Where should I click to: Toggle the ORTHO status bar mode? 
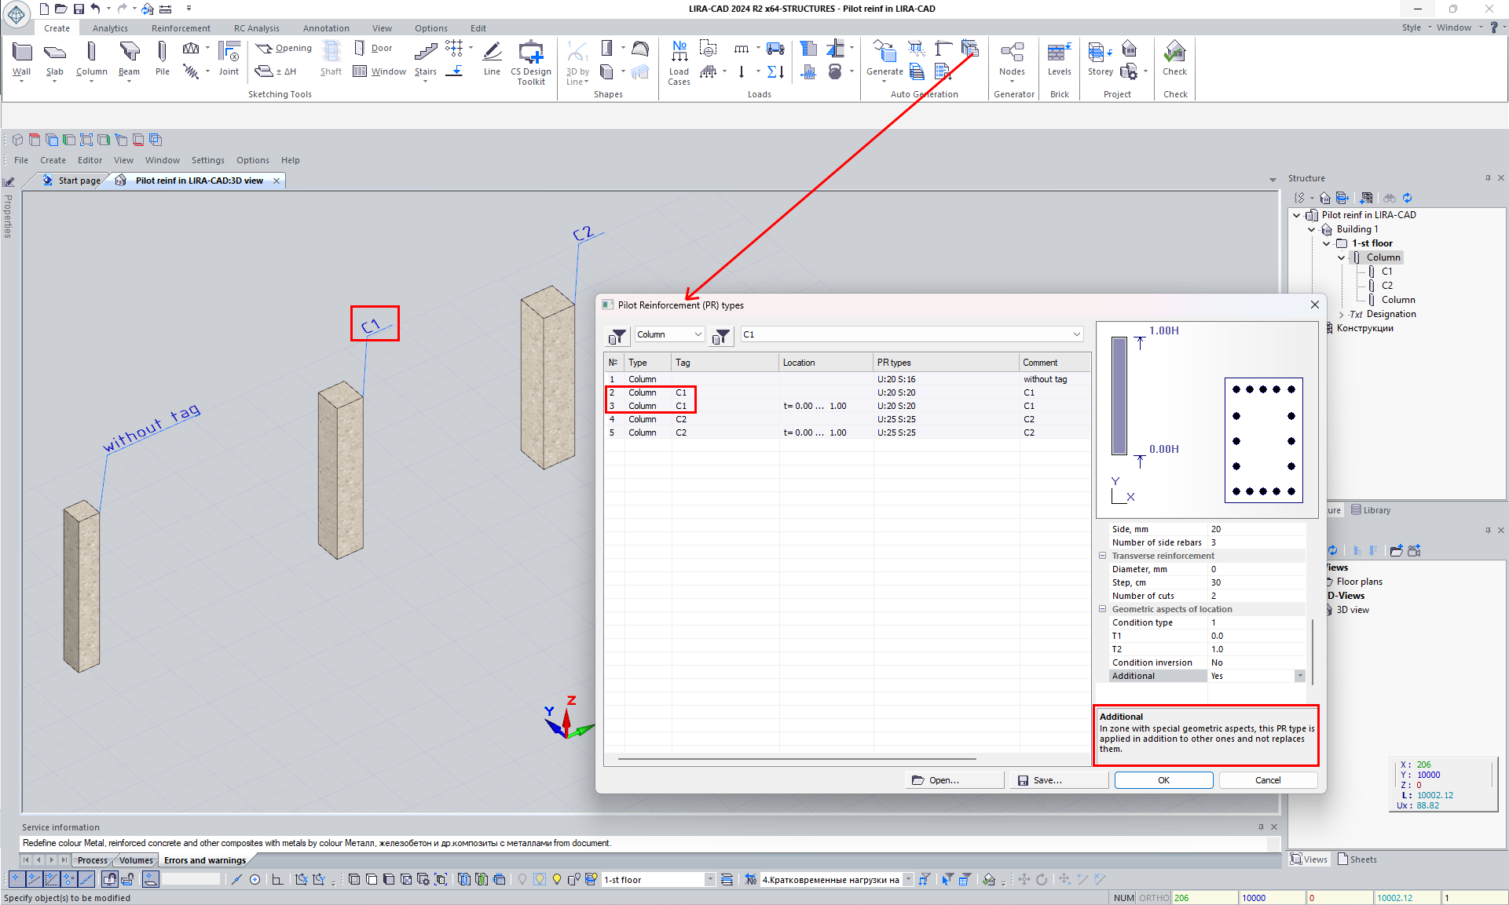[x=1153, y=898]
